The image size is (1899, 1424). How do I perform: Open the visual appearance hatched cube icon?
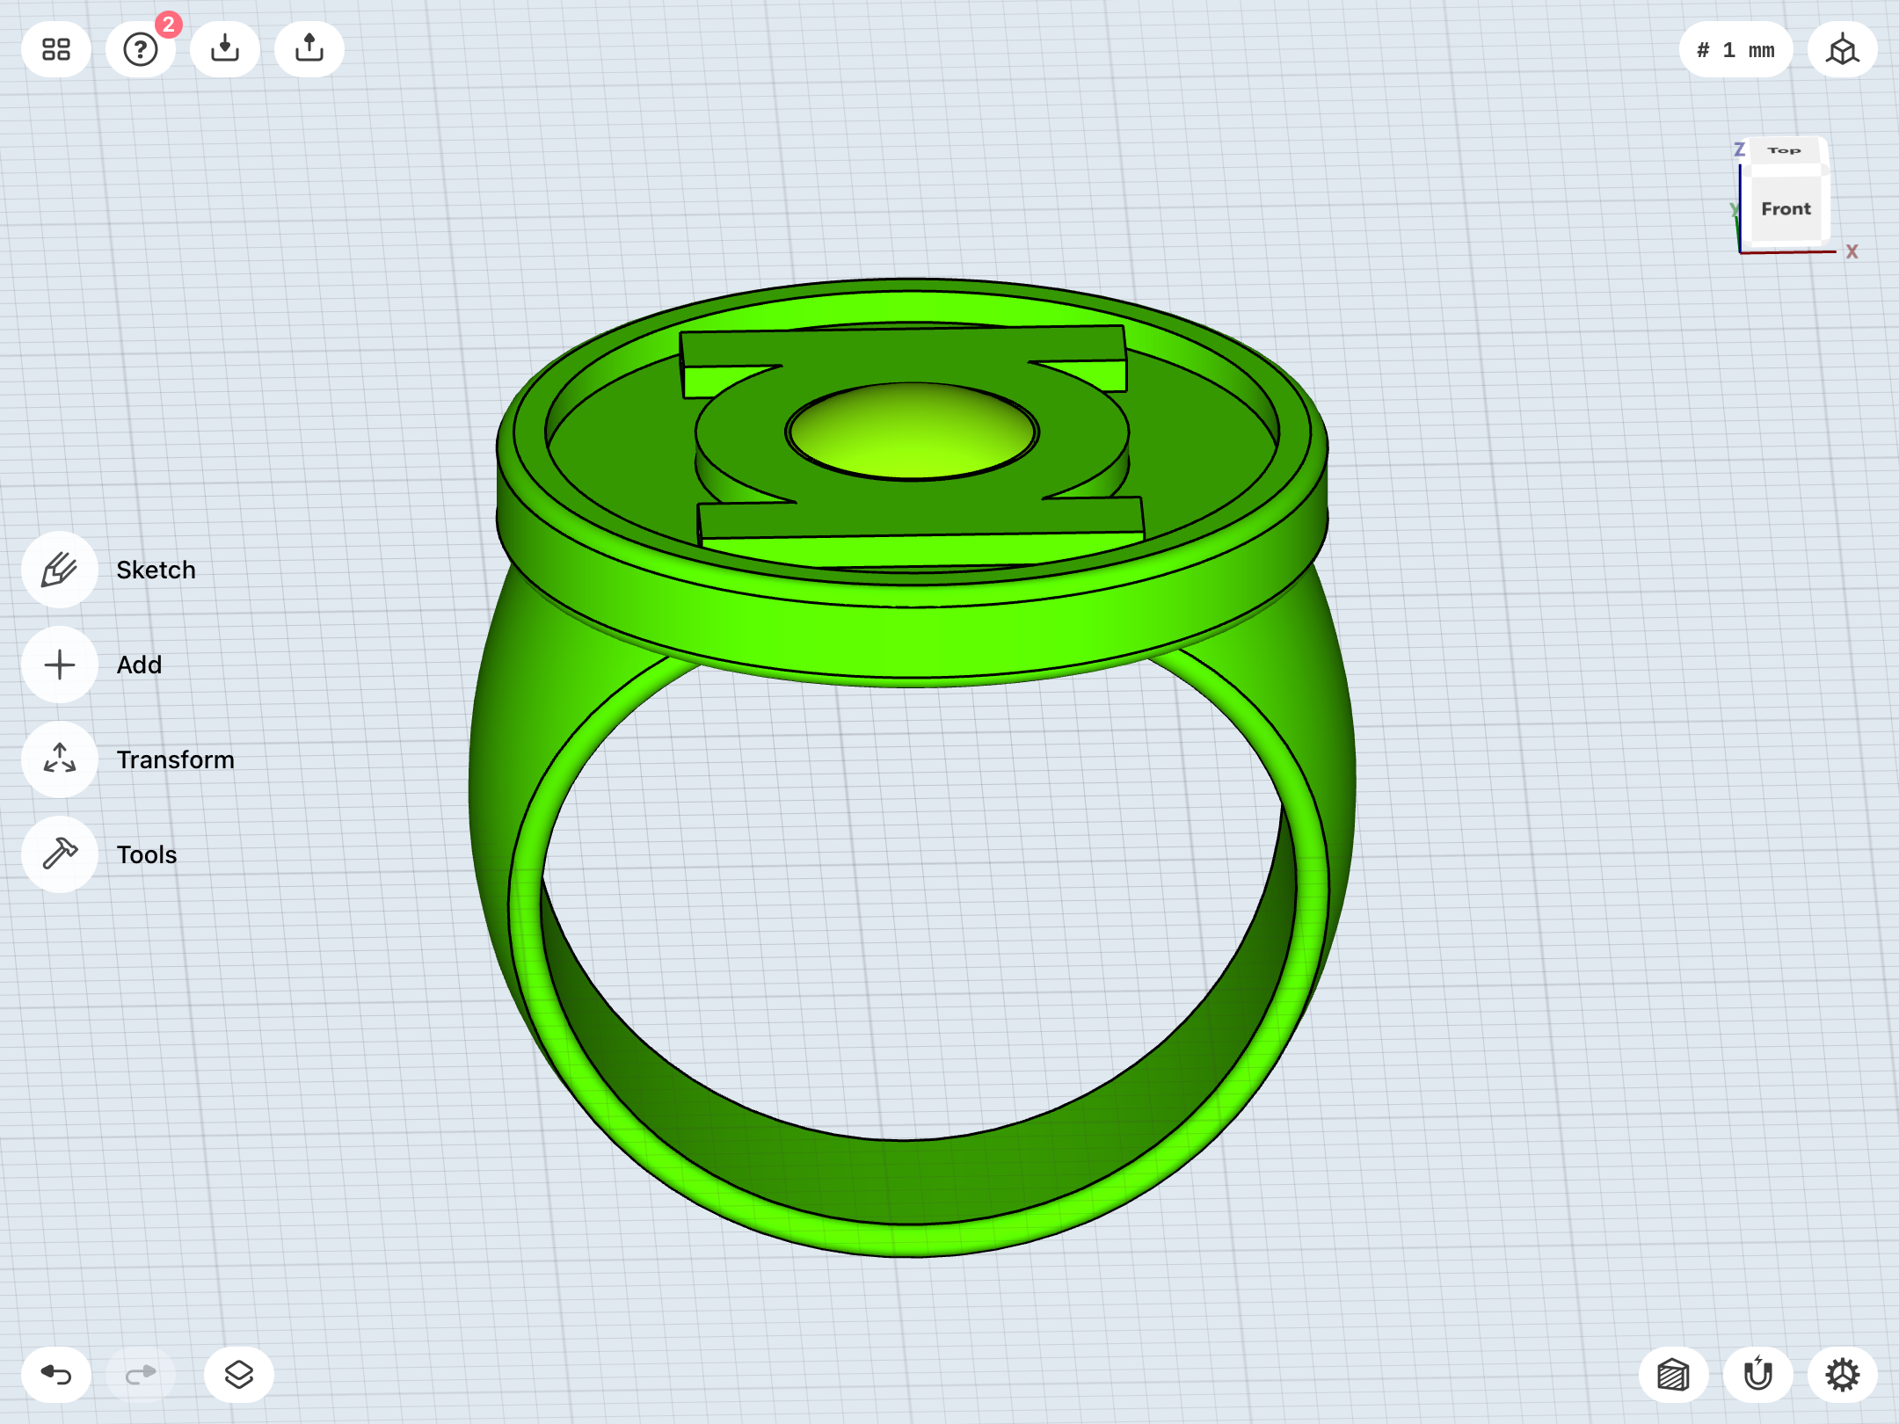pos(1674,1375)
